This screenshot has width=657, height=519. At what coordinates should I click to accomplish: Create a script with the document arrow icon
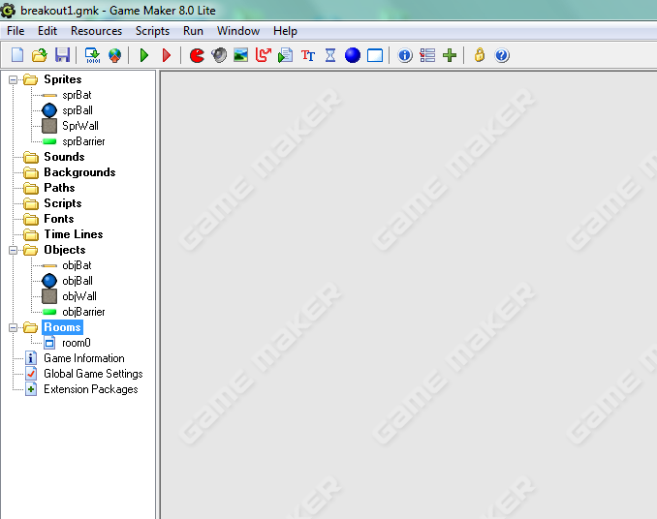coord(285,55)
